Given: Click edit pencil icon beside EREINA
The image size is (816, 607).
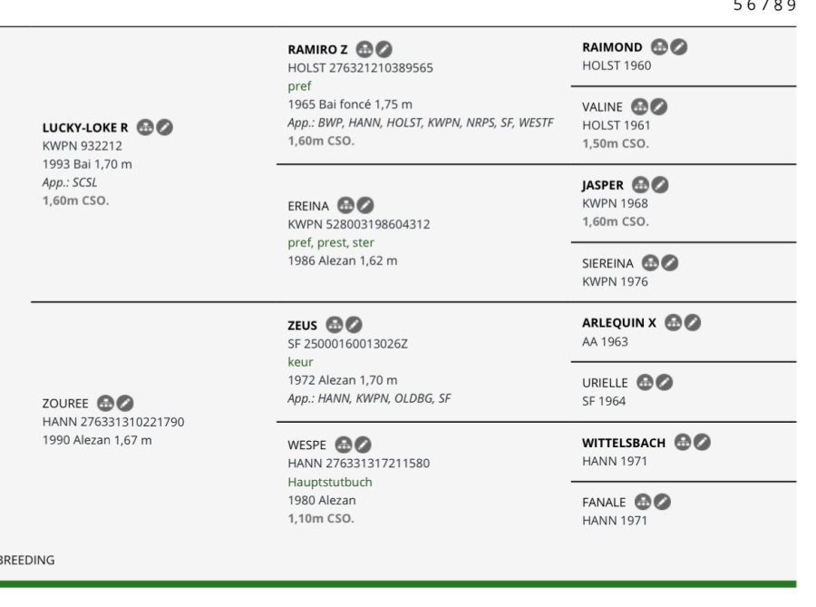Looking at the screenshot, I should (x=365, y=206).
